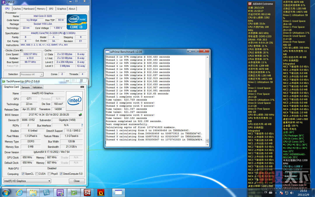The height and width of the screenshot is (197, 315).
Task: Click the Close button in GPU-Z
Action: click(77, 181)
